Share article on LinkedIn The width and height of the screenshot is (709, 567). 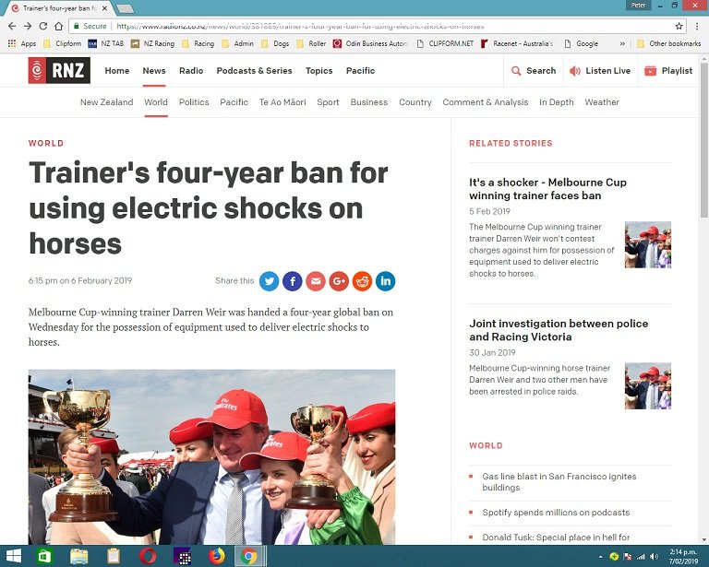click(385, 281)
